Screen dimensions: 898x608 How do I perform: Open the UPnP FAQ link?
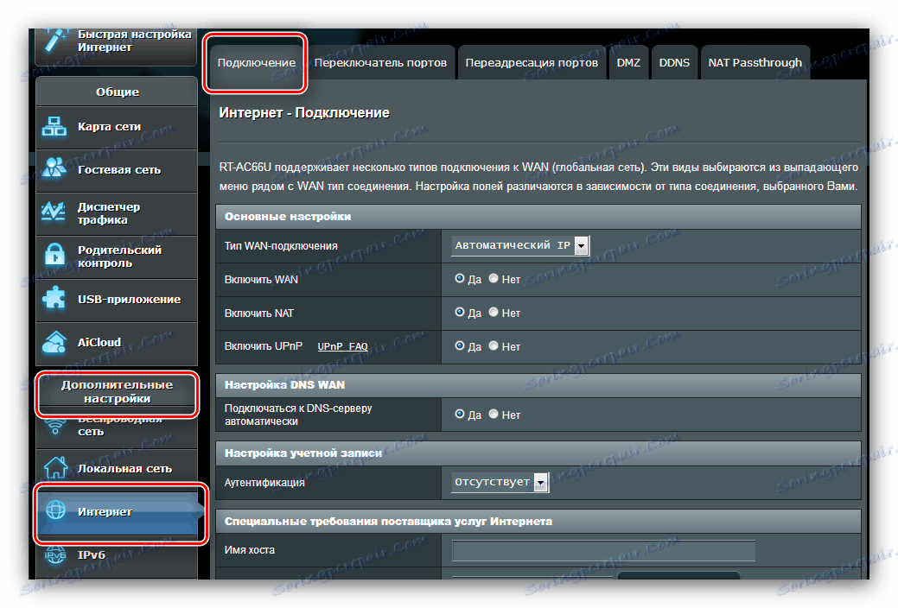[x=342, y=346]
